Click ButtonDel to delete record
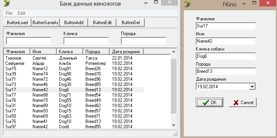The height and width of the screenshot is (138, 277). (130, 23)
